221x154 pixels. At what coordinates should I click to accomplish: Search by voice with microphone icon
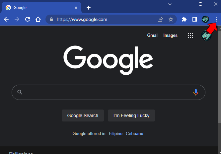[196, 92]
